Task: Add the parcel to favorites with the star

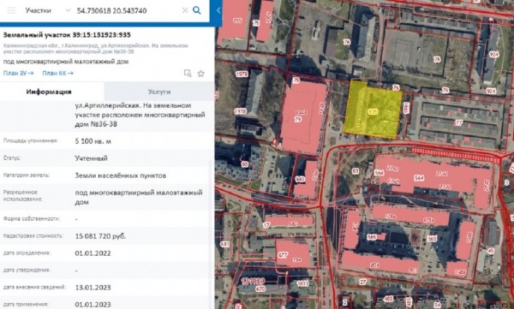Action: coord(201,74)
